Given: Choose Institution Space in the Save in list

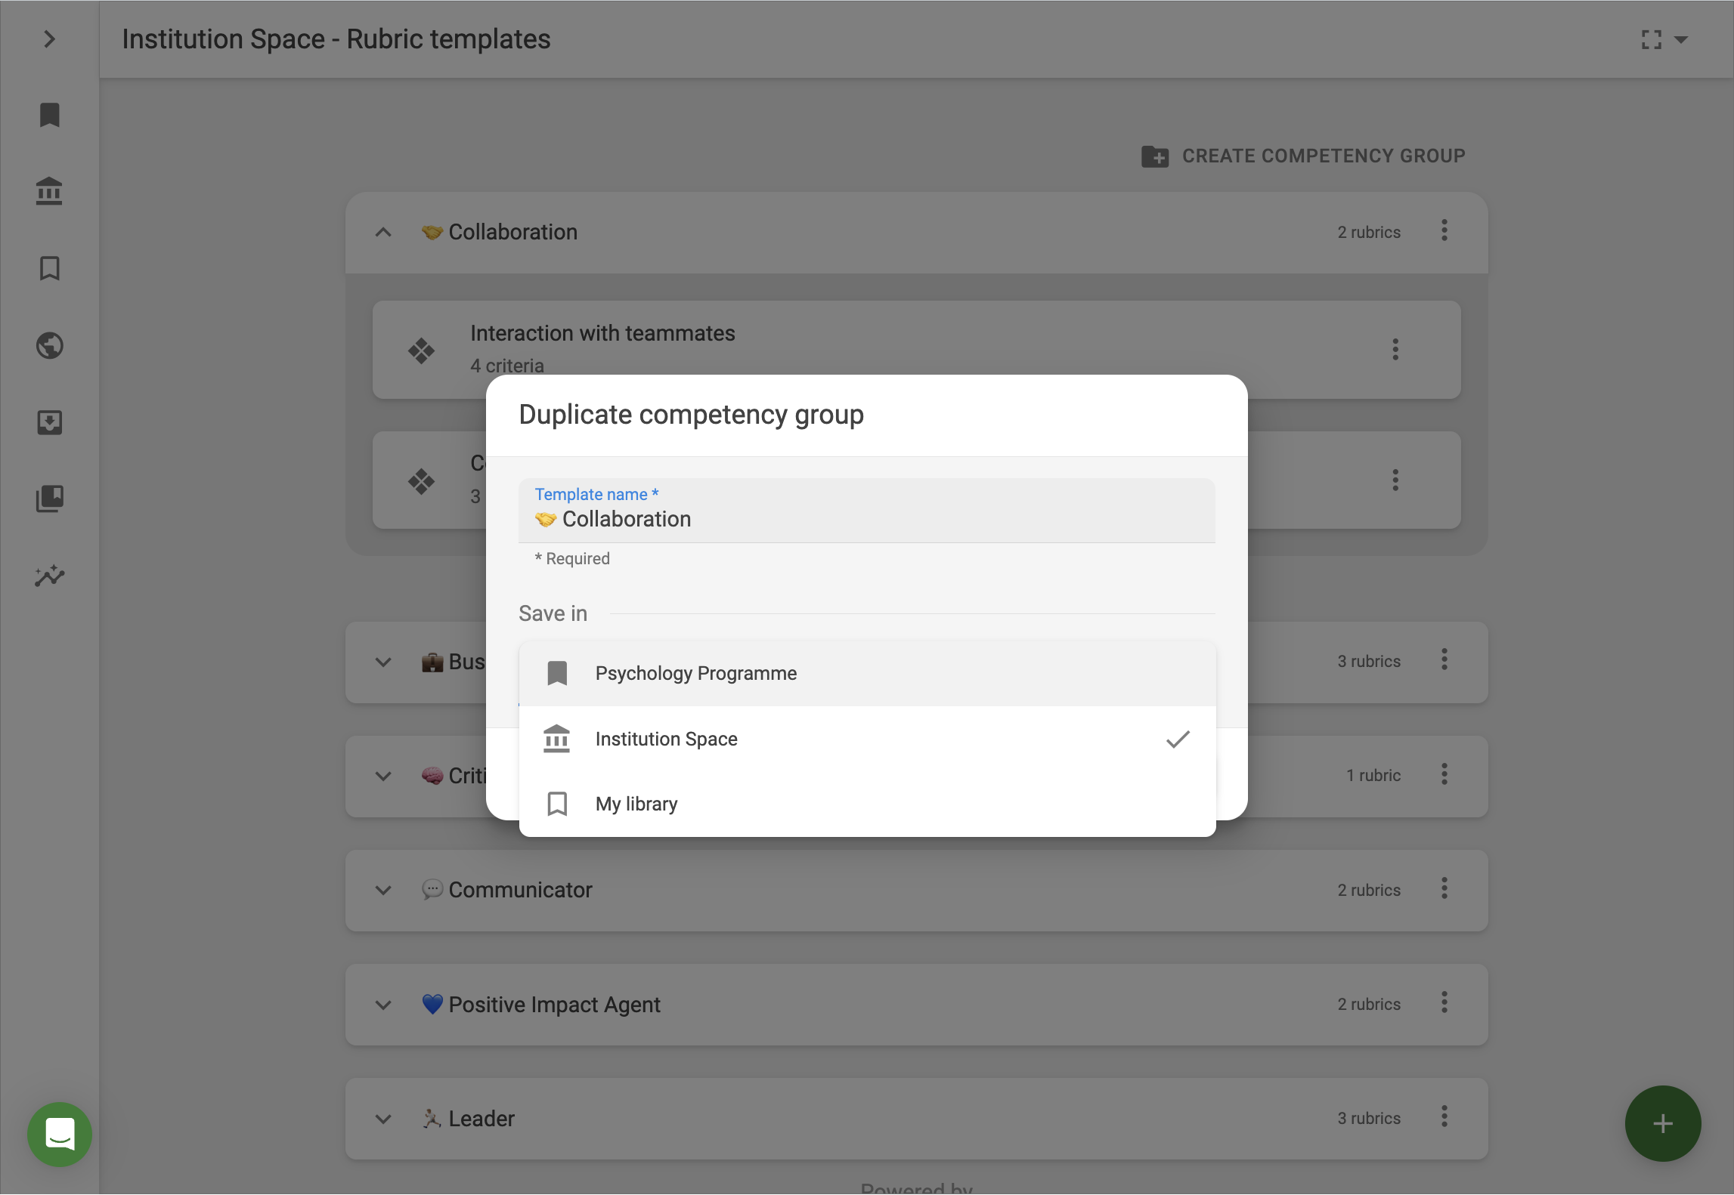Looking at the screenshot, I should (x=666, y=739).
